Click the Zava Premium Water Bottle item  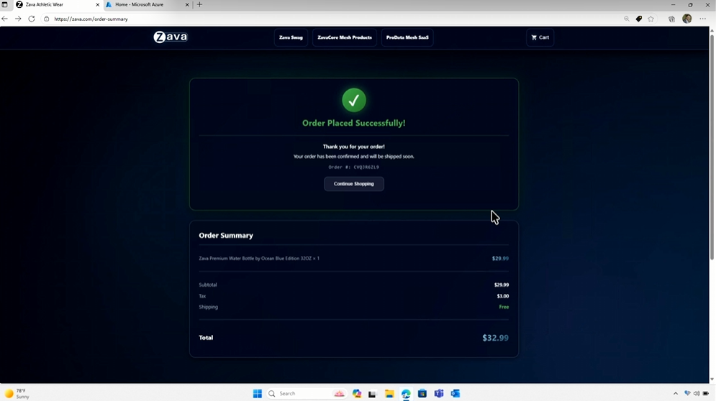259,258
